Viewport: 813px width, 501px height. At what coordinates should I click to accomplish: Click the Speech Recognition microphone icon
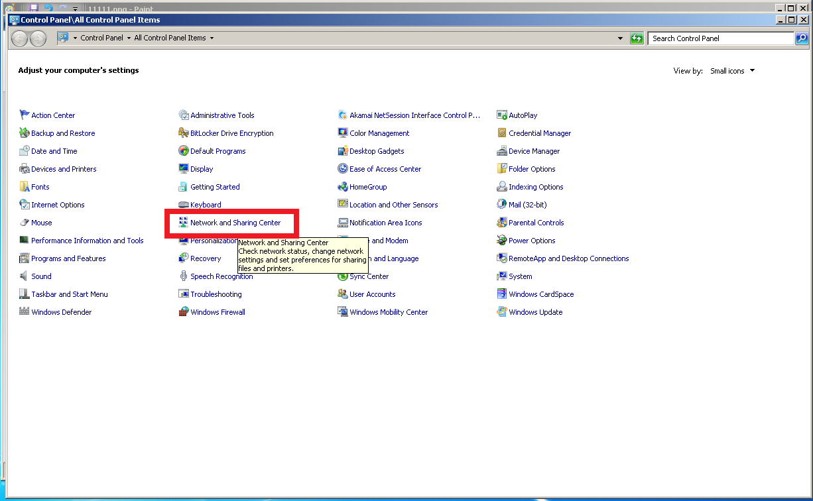184,276
